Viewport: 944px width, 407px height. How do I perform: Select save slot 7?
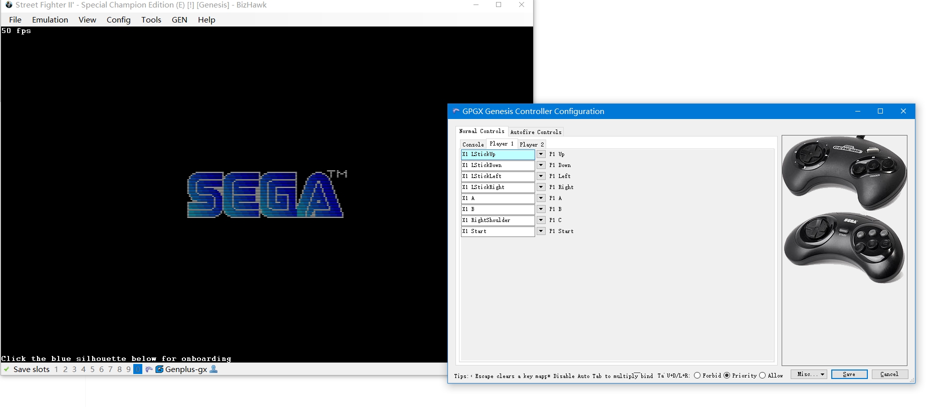[110, 369]
